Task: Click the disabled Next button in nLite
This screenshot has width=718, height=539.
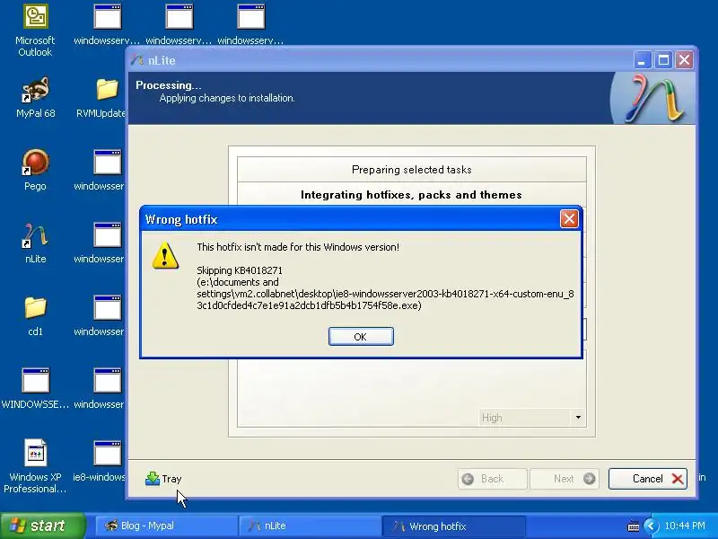Action: [x=565, y=479]
